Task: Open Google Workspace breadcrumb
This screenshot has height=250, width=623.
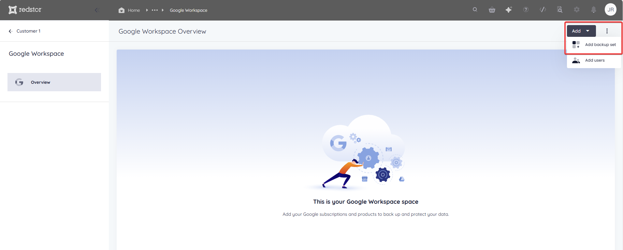Action: point(188,10)
